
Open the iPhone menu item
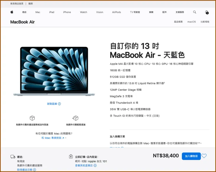[67, 12]
